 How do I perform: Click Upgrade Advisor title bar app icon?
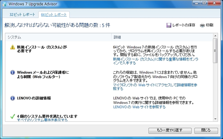(4, 4)
